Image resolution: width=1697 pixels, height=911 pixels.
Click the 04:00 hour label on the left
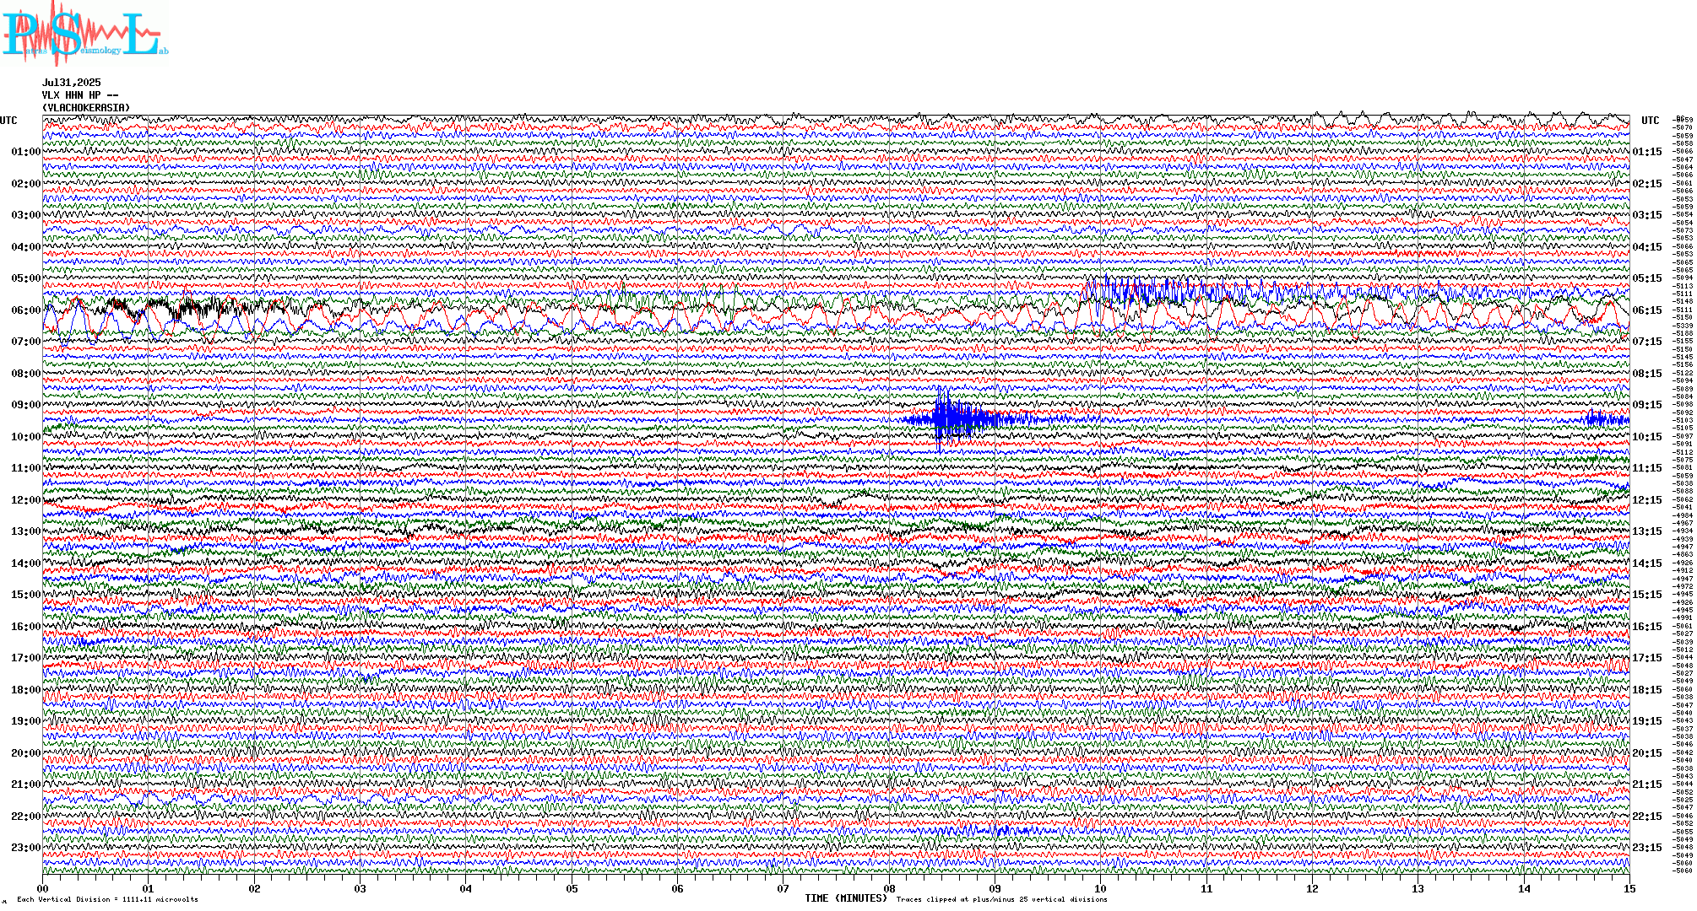pos(26,247)
